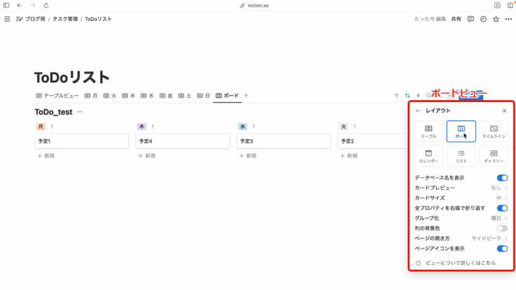
Task: Click the database filter icon
Action: tap(397, 96)
